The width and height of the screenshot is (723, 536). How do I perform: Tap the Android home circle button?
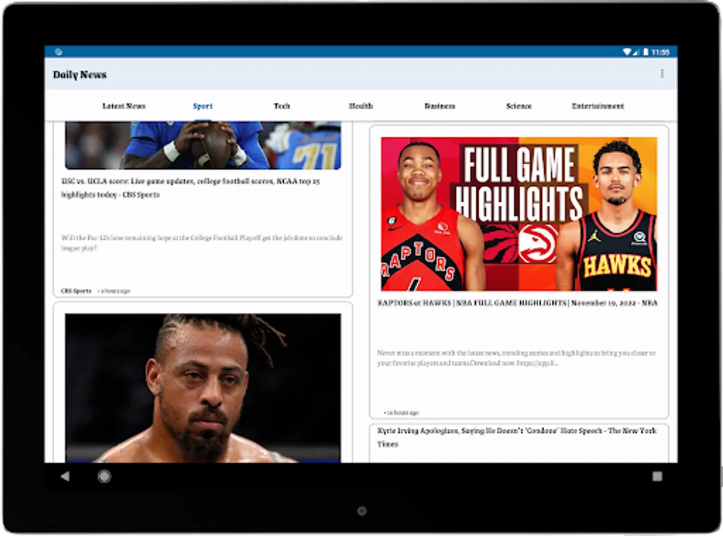(104, 476)
